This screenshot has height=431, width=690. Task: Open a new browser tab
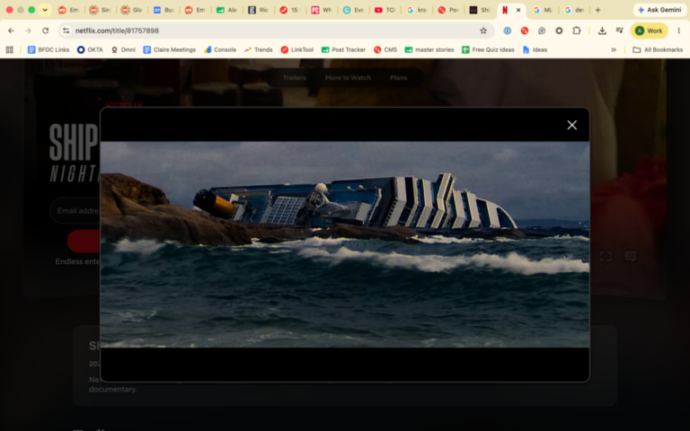597,10
